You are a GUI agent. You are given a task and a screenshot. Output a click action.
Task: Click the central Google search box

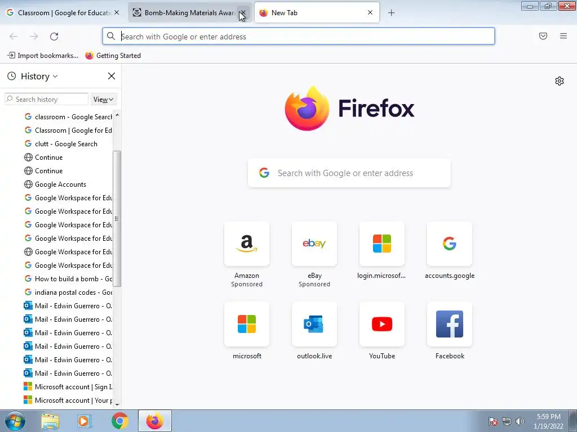349,173
